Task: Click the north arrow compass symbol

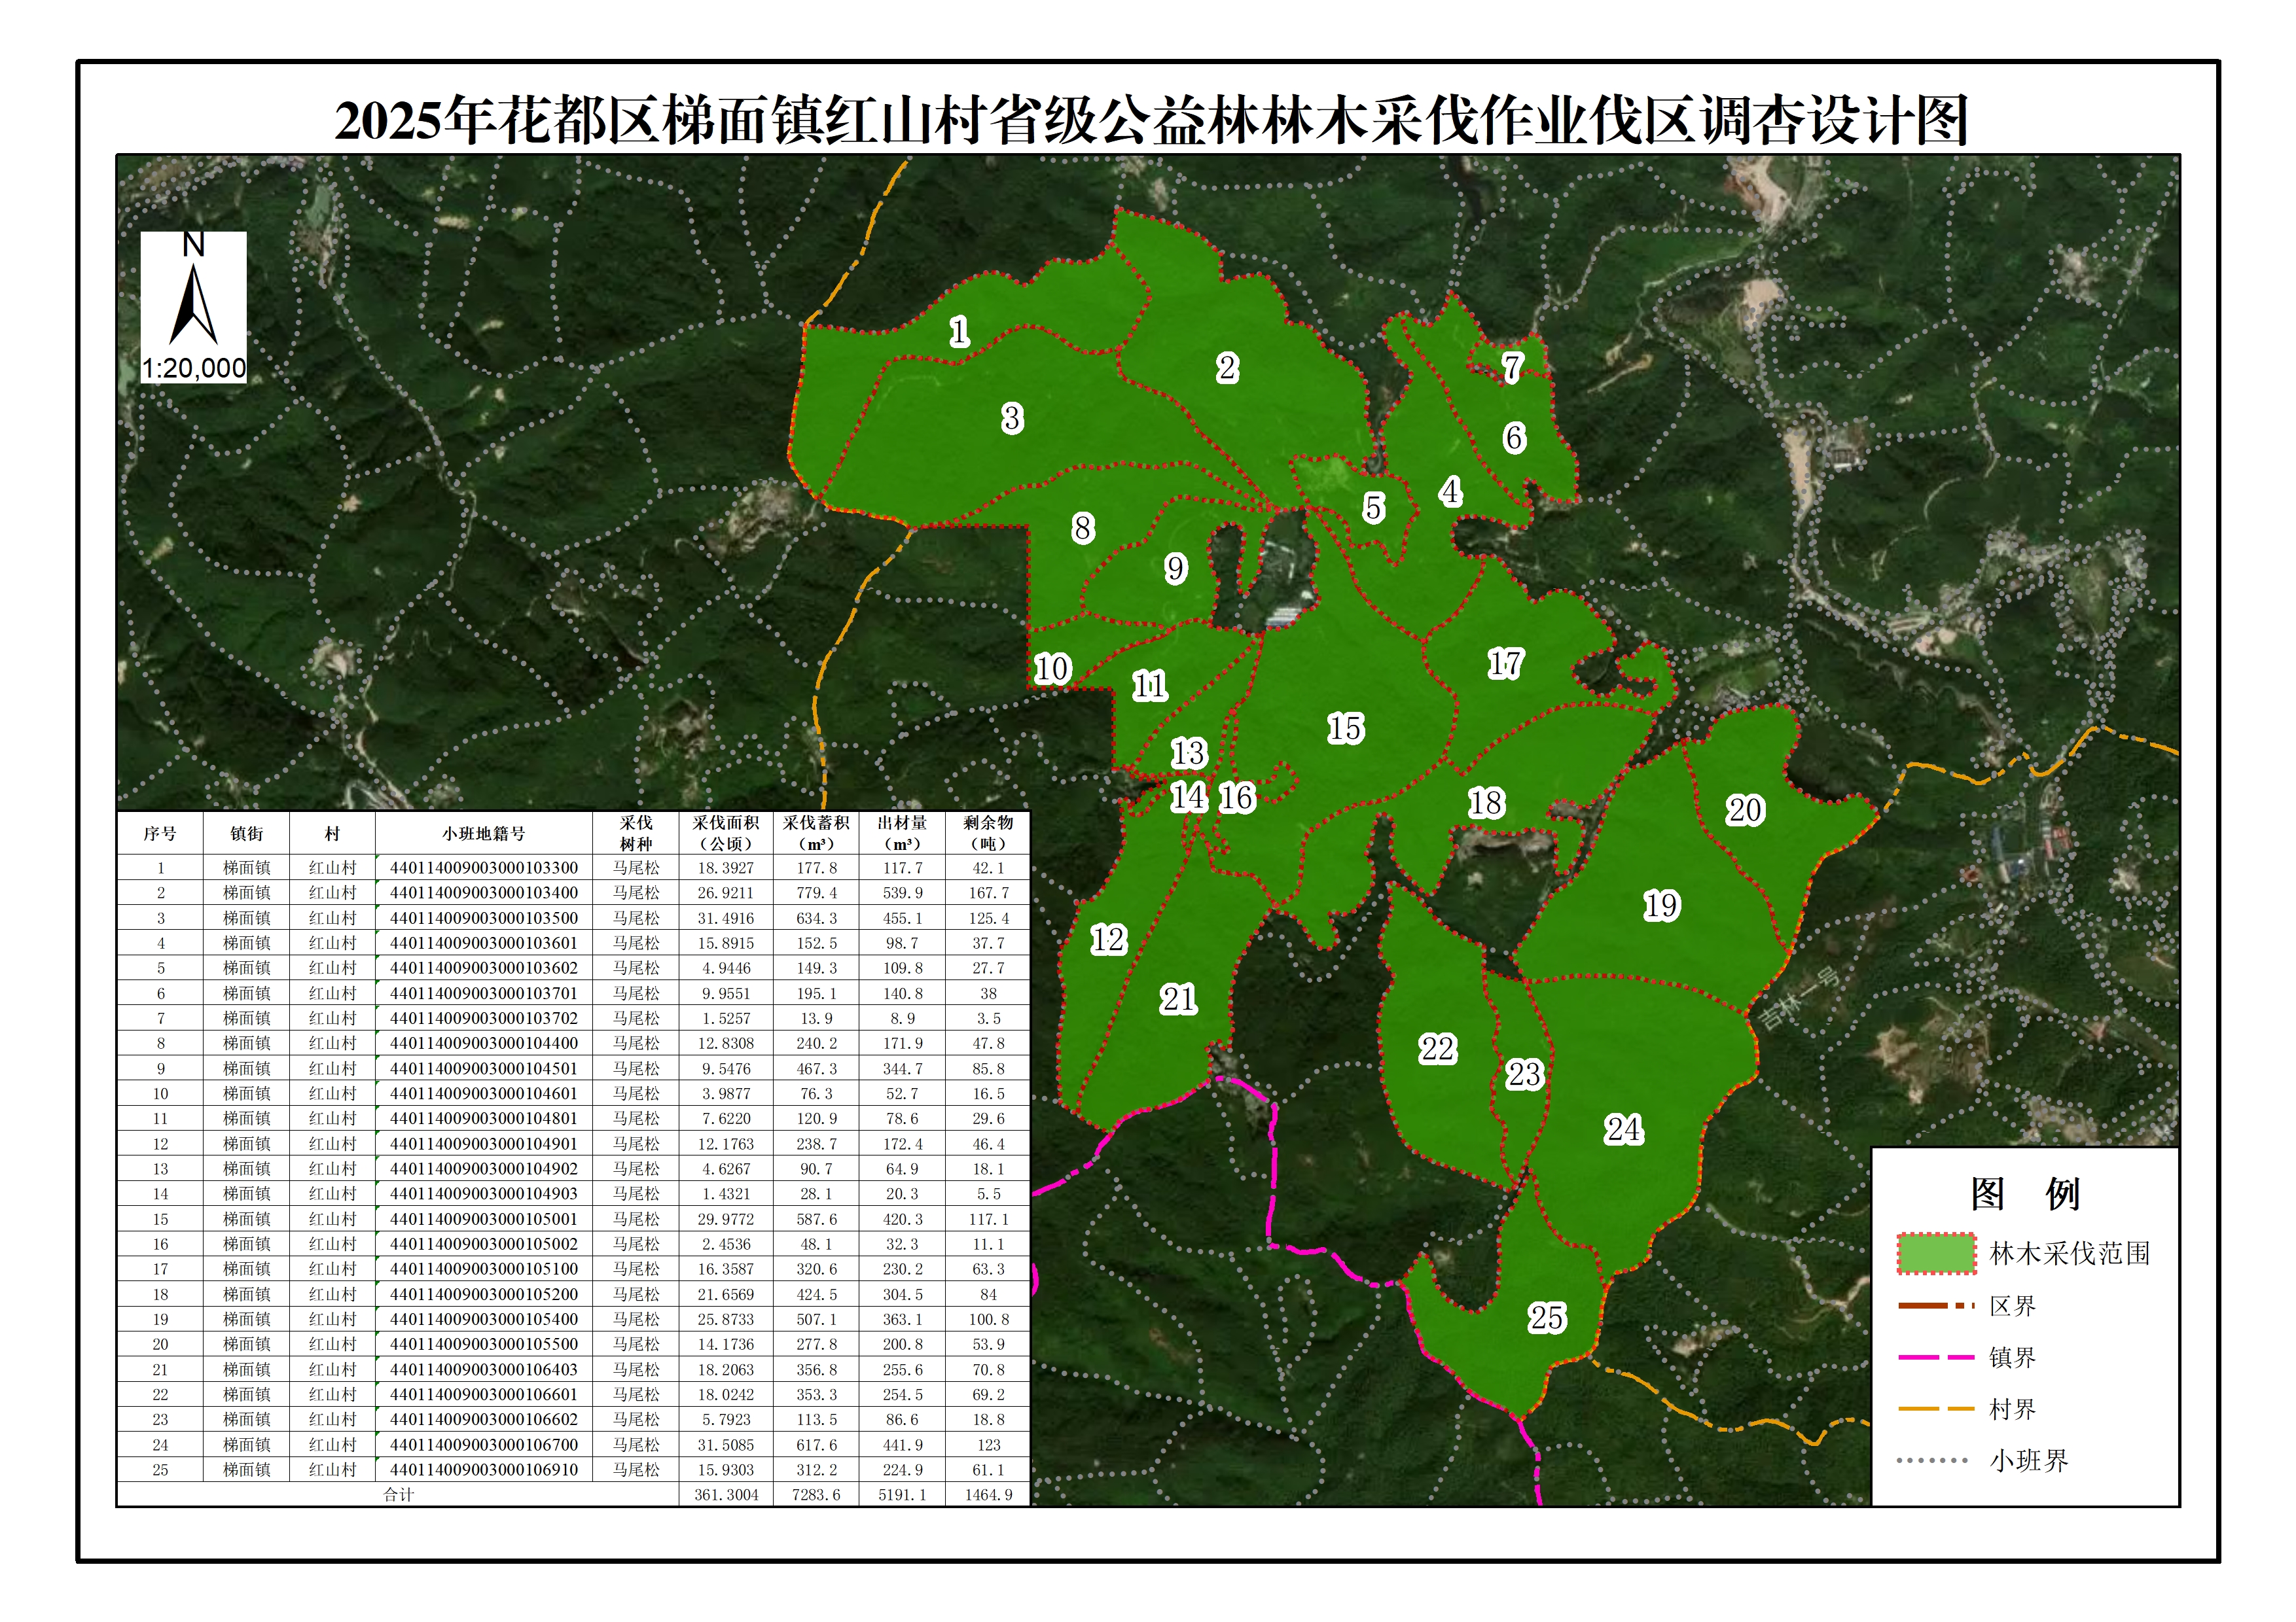Action: [193, 304]
